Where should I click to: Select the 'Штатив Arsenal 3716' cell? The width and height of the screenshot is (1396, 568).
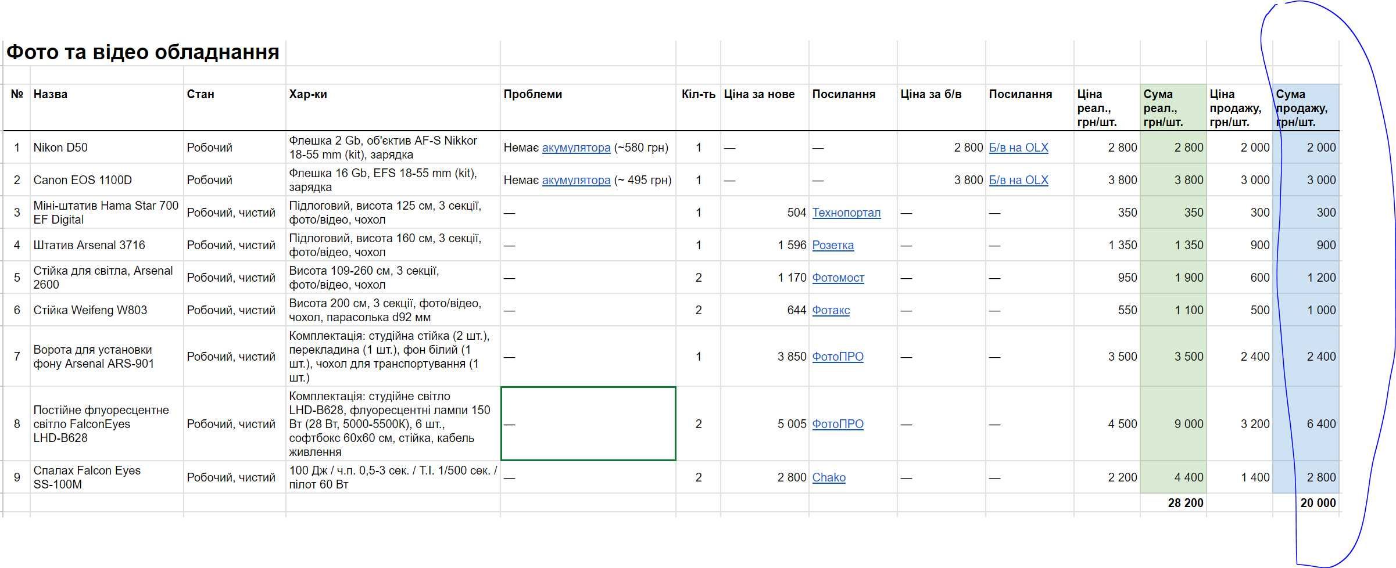(x=107, y=245)
